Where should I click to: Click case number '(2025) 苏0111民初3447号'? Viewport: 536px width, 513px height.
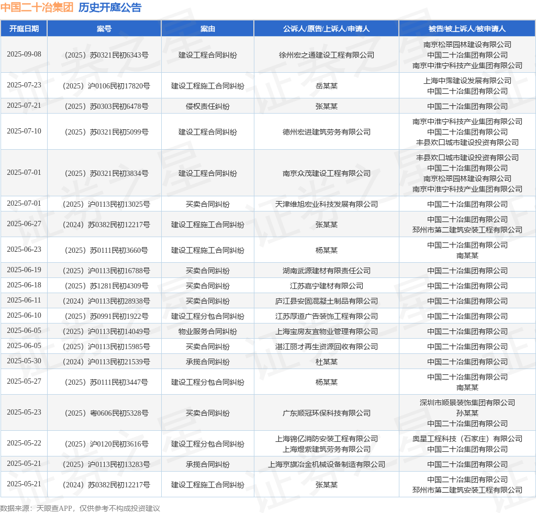[x=106, y=382]
